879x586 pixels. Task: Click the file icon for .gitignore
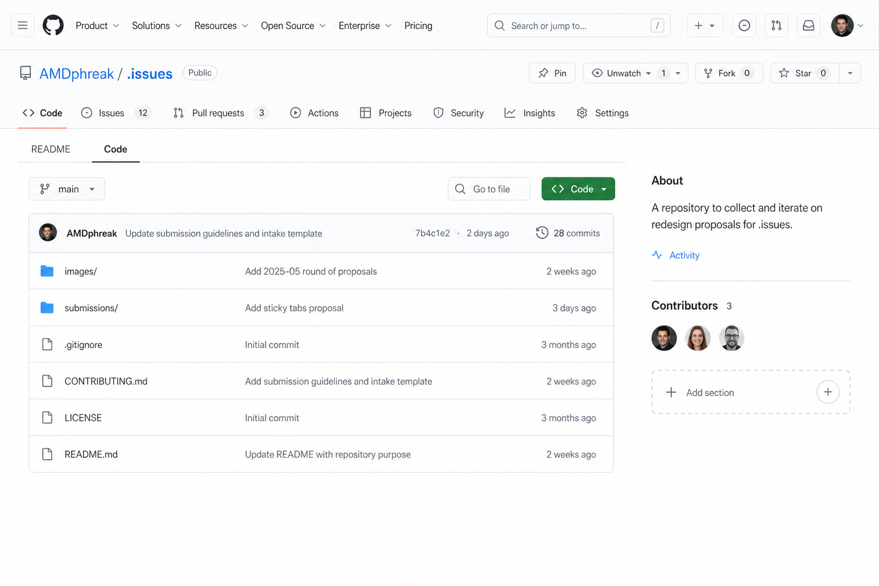coord(47,344)
